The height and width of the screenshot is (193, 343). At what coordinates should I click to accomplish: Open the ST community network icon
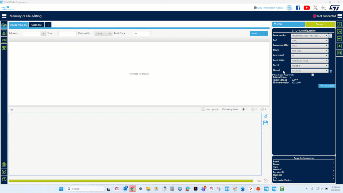(323, 8)
